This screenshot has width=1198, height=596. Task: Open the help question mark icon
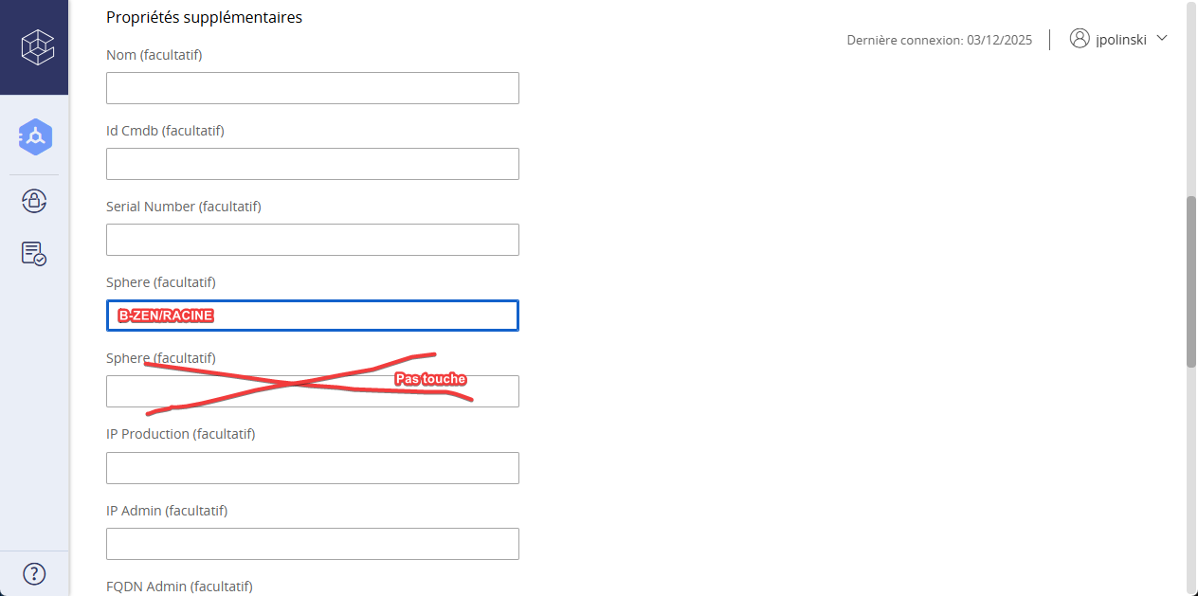point(34,573)
